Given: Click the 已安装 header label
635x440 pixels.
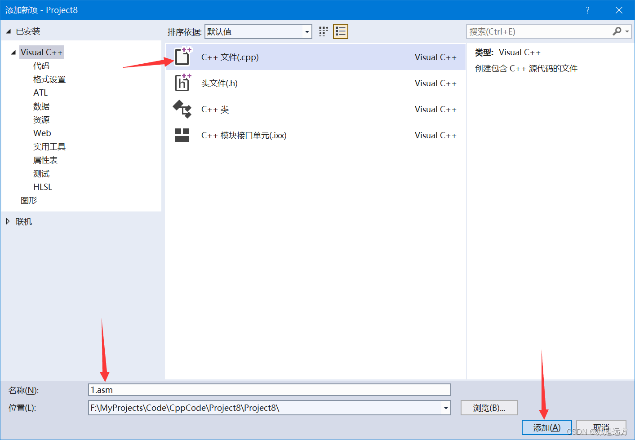Looking at the screenshot, I should 28,31.
